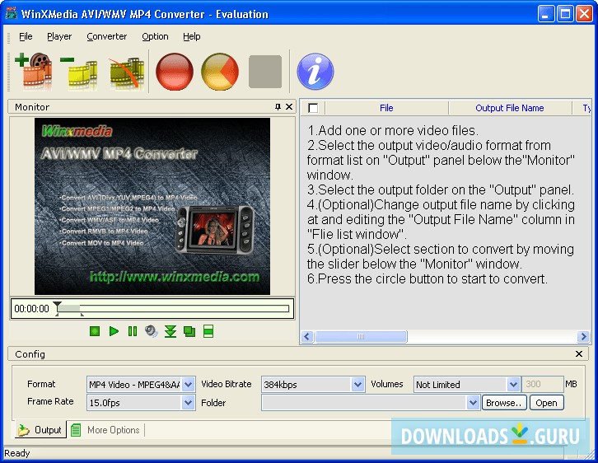Image resolution: width=598 pixels, height=463 pixels.
Task: Open the Help menu
Action: [x=191, y=36]
